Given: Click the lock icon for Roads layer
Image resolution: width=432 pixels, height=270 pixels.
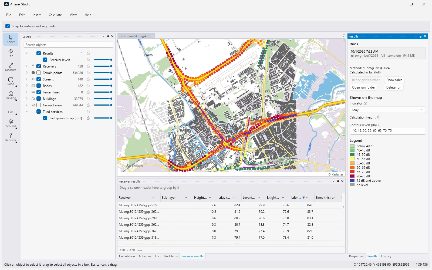Looking at the screenshot, I should 88,86.
